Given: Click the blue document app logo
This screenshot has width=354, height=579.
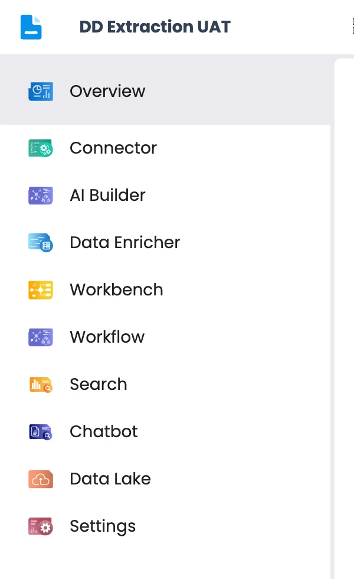Looking at the screenshot, I should tap(31, 27).
